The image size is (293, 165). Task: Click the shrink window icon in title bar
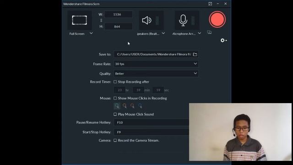[x=210, y=4]
